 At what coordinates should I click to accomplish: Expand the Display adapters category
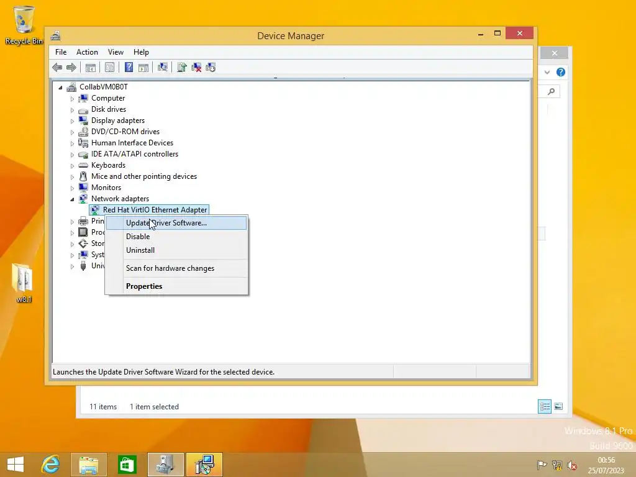coord(72,121)
